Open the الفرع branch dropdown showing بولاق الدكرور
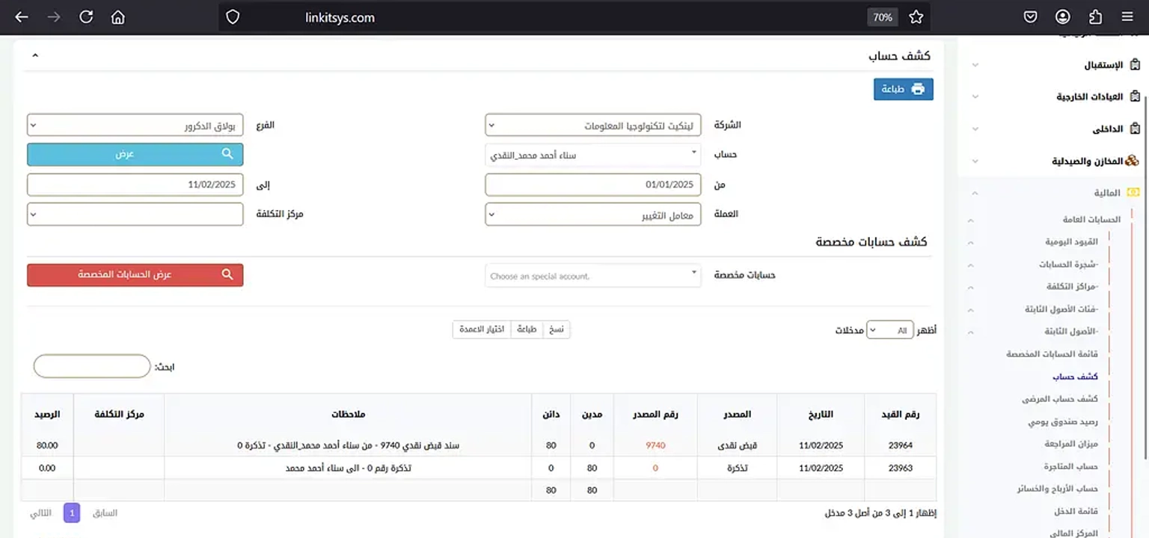Screen dimensions: 1149x538 pos(135,125)
